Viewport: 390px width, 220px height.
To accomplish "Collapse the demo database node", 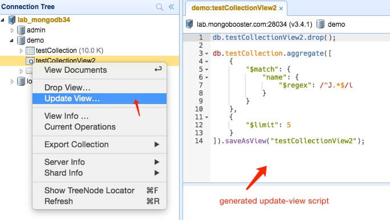I will coord(12,40).
